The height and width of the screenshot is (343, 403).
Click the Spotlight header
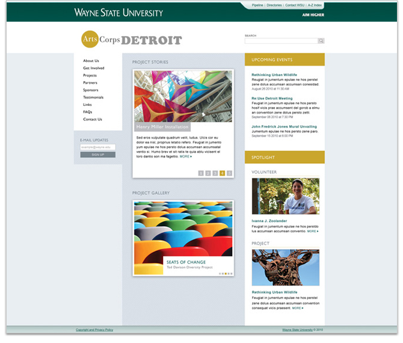point(285,157)
